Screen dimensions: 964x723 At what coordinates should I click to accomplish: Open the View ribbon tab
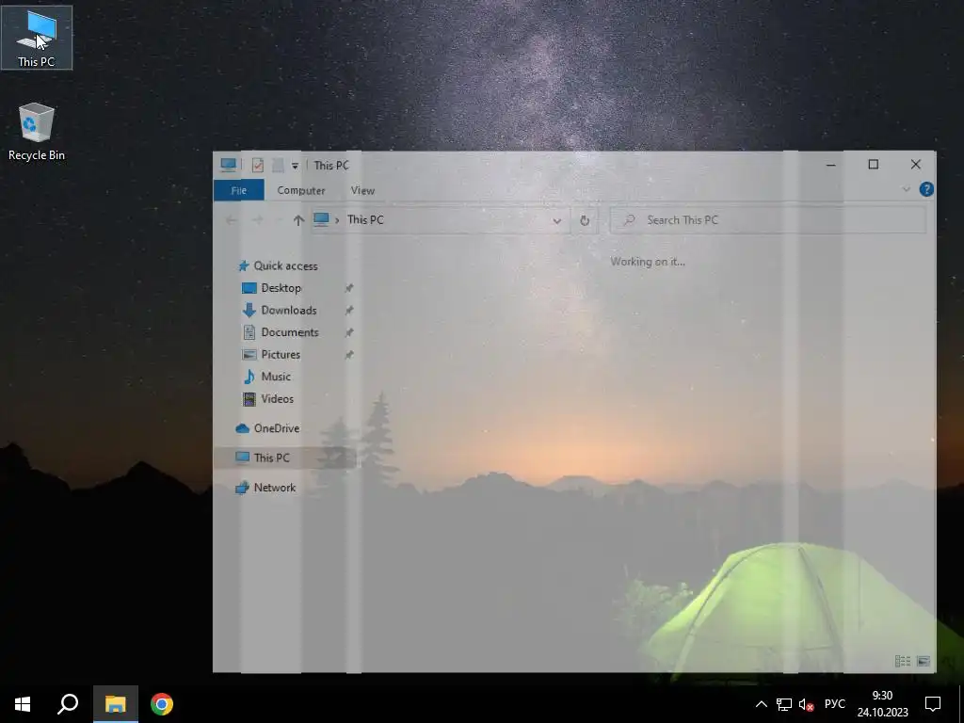362,190
